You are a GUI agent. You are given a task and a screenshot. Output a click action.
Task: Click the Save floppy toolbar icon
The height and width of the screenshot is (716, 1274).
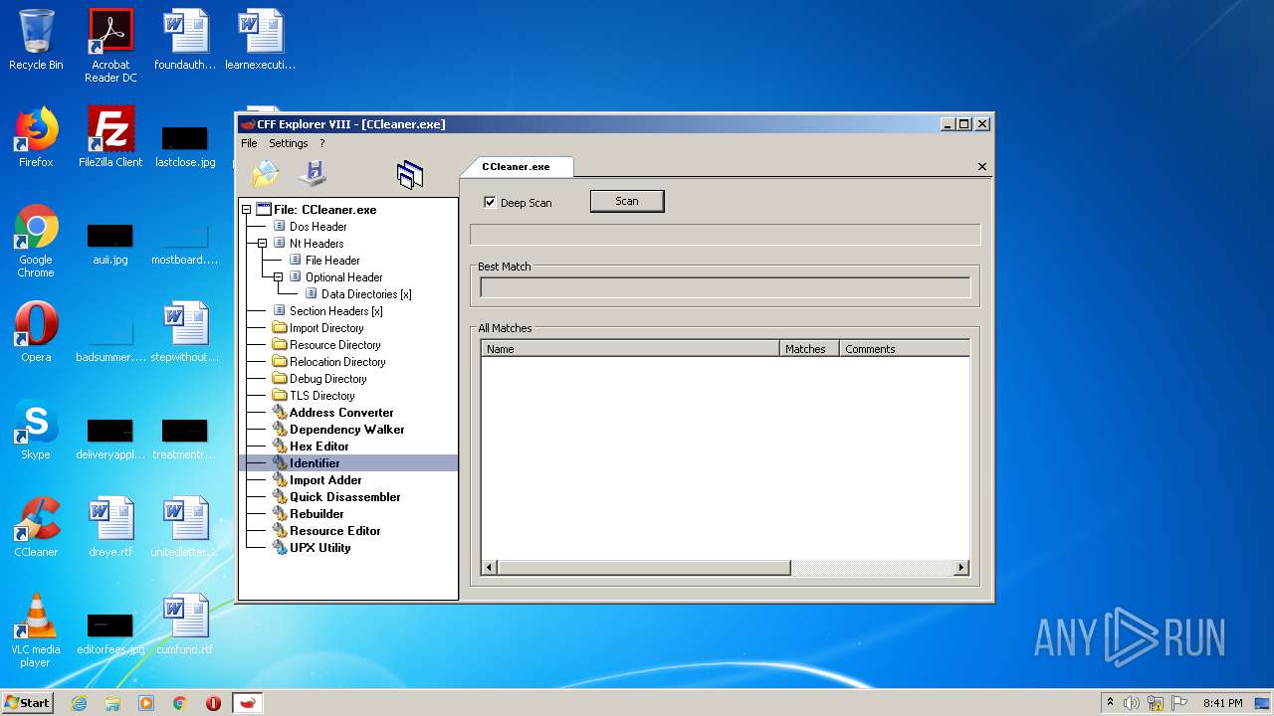point(314,173)
